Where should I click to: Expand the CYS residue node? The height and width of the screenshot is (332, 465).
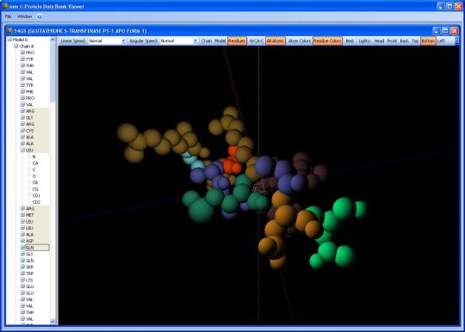pyautogui.click(x=22, y=131)
